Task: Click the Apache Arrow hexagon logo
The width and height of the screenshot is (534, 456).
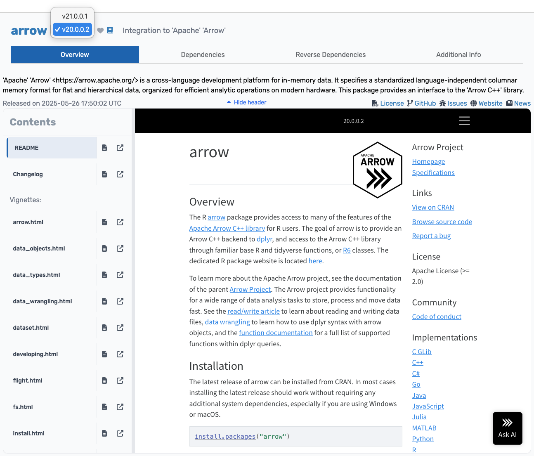Action: [x=377, y=170]
